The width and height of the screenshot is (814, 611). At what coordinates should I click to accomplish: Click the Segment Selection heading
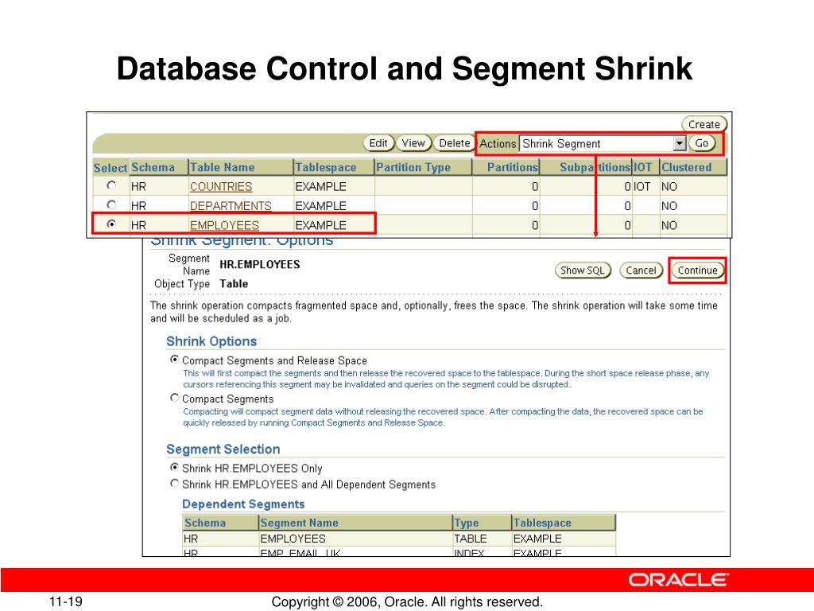click(x=223, y=449)
